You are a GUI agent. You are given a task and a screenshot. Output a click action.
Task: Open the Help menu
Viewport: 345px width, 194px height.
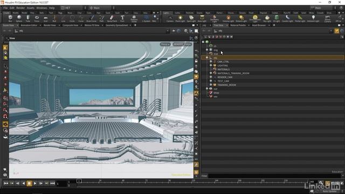click(x=52, y=8)
